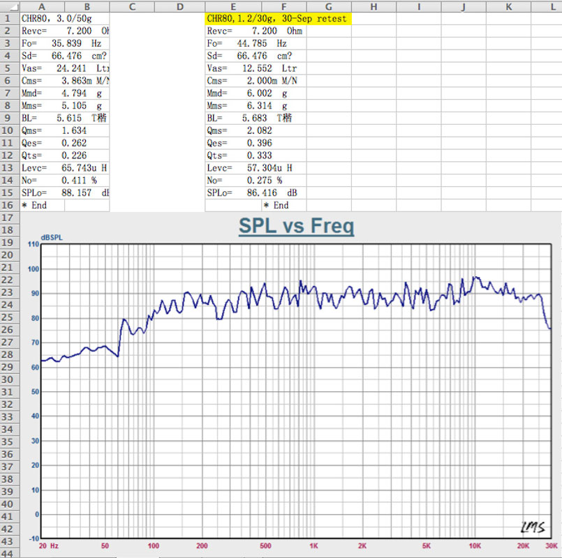Click the No value 0.411

[x=74, y=181]
